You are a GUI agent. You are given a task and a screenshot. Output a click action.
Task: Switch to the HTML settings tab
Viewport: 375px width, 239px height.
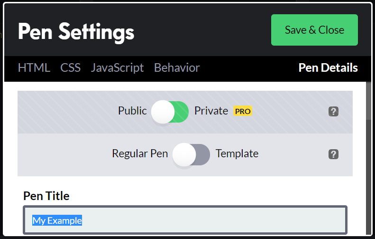point(34,68)
